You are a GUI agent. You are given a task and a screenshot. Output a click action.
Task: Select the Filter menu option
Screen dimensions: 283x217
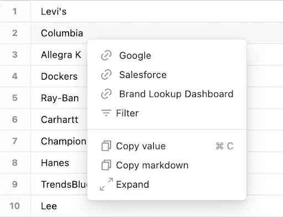(x=167, y=113)
